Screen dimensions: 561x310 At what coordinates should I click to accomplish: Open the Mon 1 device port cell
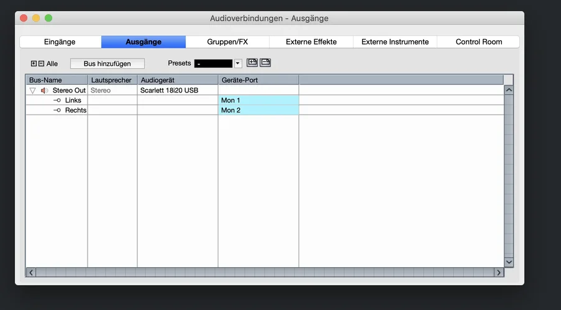coord(258,100)
